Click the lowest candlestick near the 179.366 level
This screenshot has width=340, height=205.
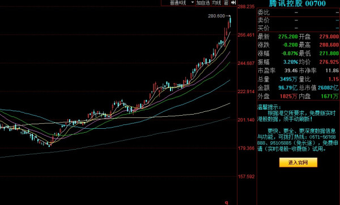(x=49, y=145)
